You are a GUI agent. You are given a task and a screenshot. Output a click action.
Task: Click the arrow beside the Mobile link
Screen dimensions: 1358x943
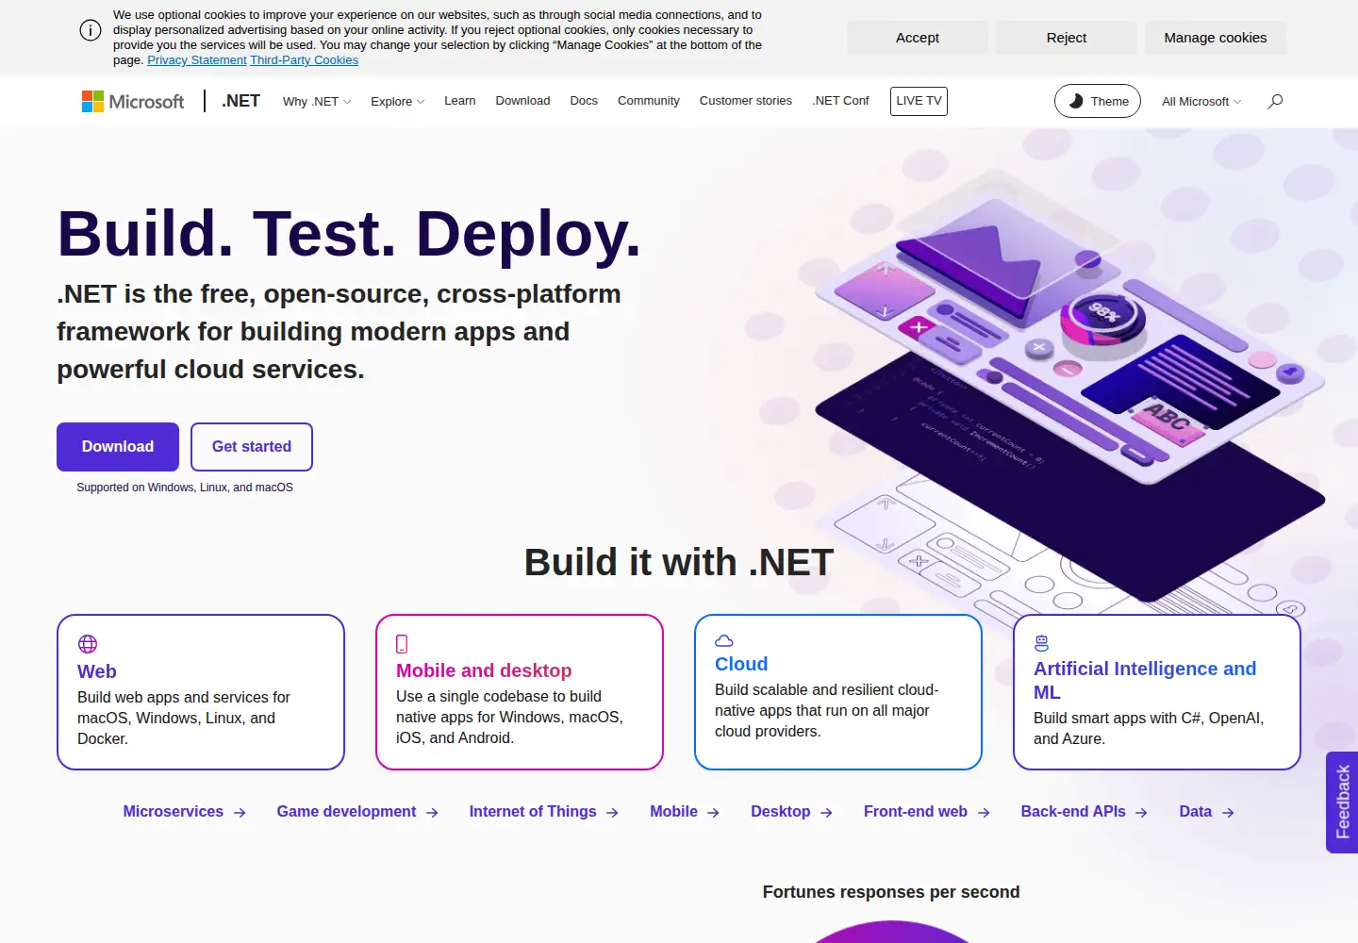713,812
